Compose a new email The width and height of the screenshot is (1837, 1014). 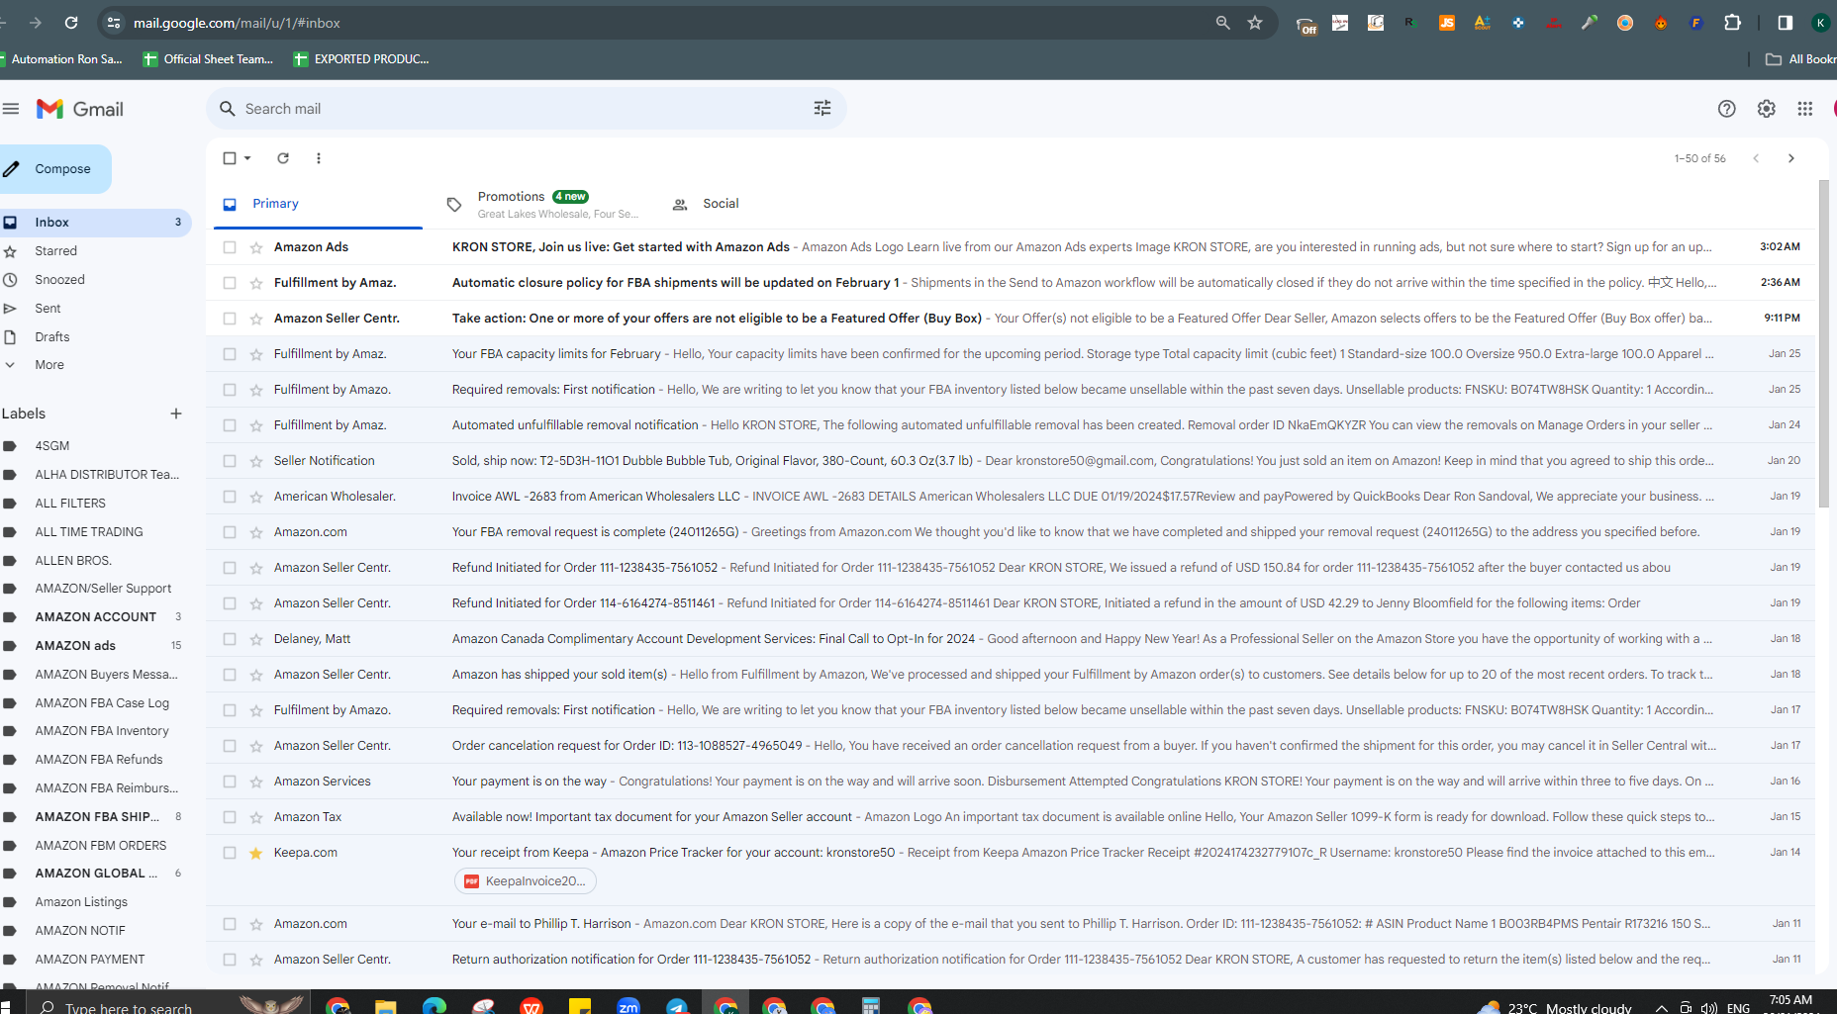(x=54, y=169)
